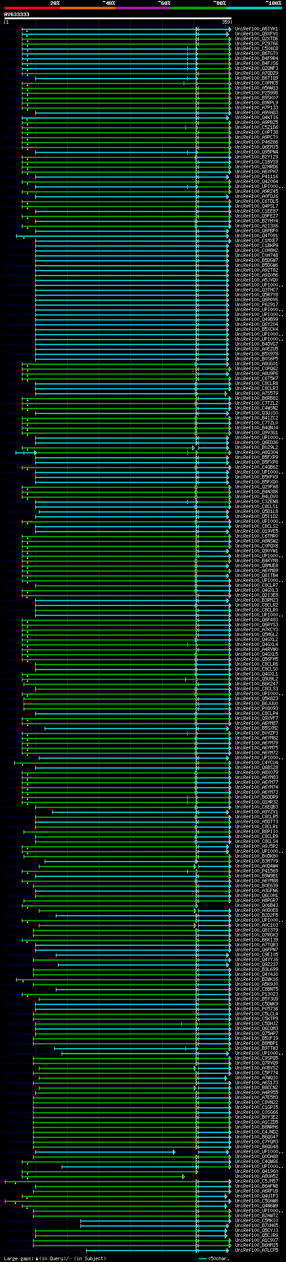286x1262 pixels.
Task: Select the UniRef100_Q6F483 label
Action: pyautogui.click(x=256, y=620)
